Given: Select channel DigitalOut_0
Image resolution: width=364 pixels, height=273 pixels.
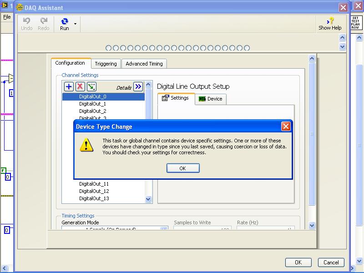Looking at the screenshot, I should [x=103, y=96].
